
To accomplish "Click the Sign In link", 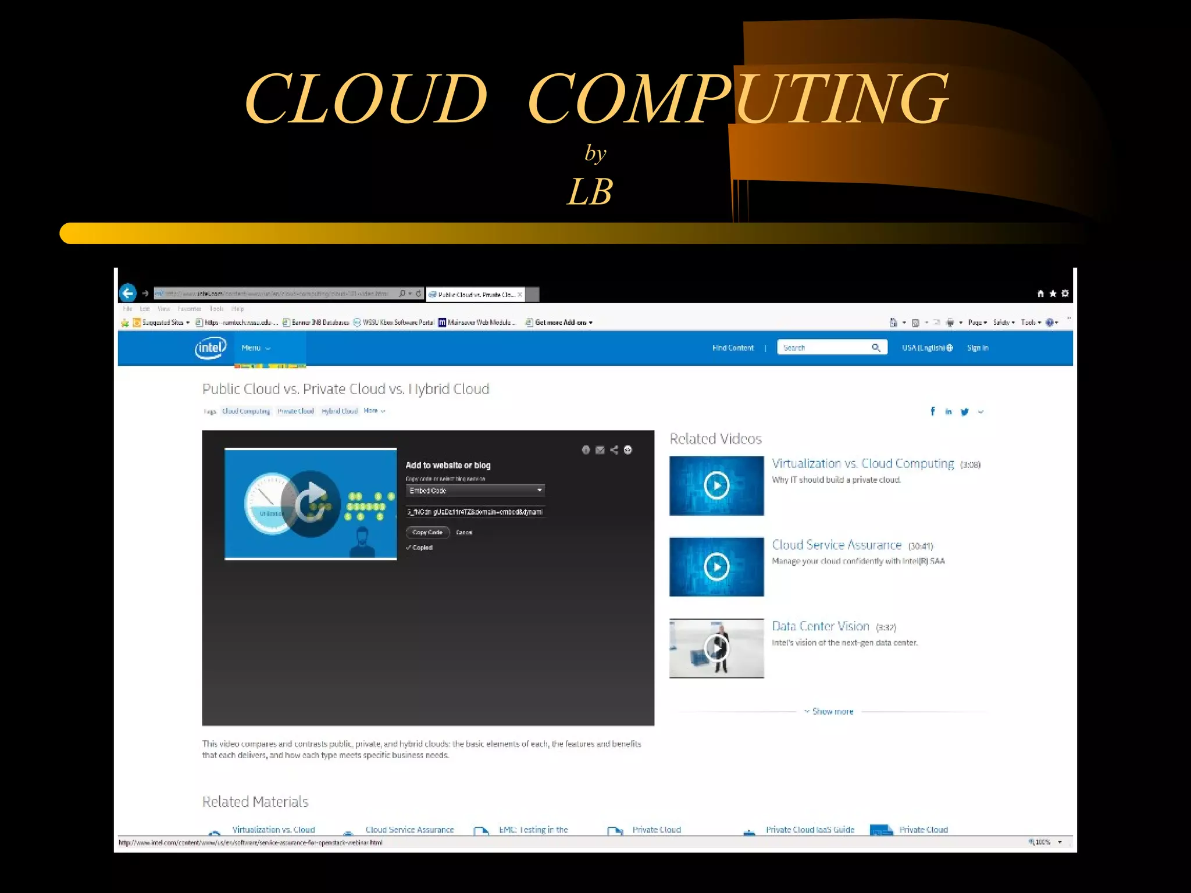I will (x=978, y=348).
